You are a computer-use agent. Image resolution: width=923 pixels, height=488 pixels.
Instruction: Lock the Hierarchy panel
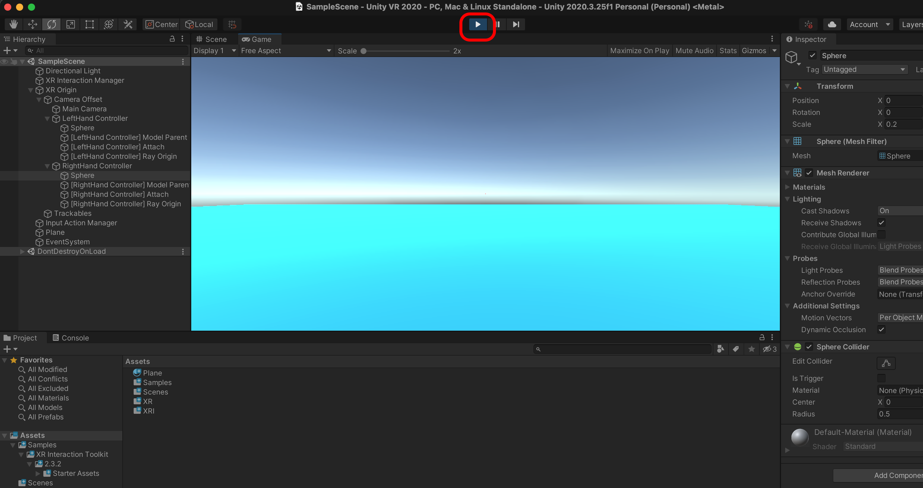(x=172, y=39)
